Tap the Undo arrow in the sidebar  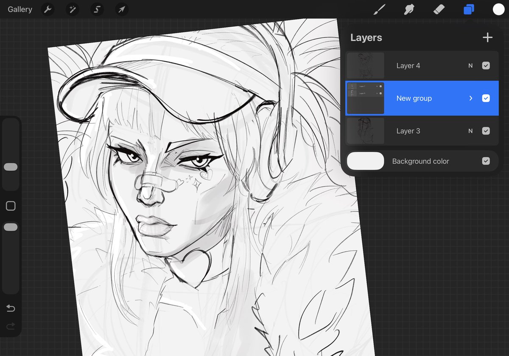pyautogui.click(x=11, y=308)
